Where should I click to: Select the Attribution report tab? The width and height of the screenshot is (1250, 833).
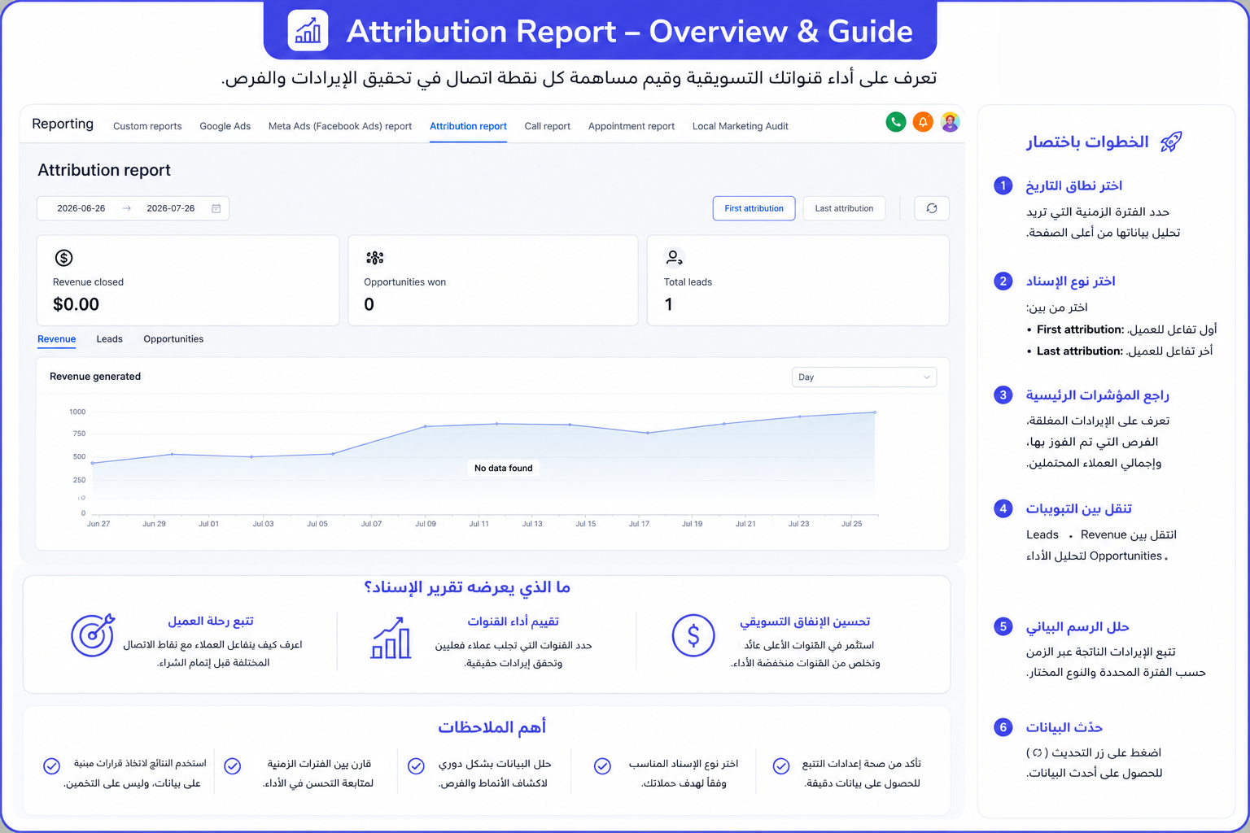(x=468, y=126)
